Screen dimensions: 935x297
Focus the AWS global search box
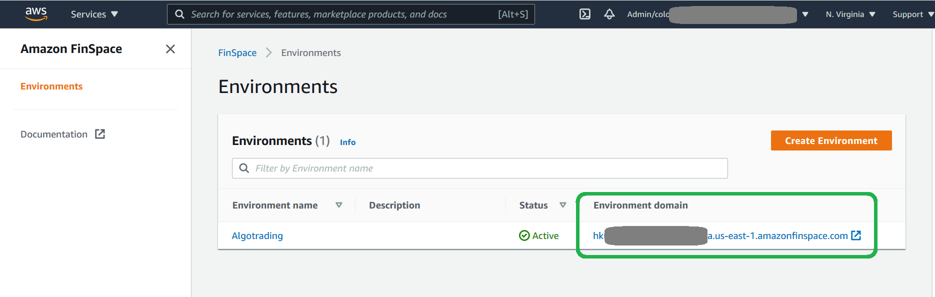350,14
